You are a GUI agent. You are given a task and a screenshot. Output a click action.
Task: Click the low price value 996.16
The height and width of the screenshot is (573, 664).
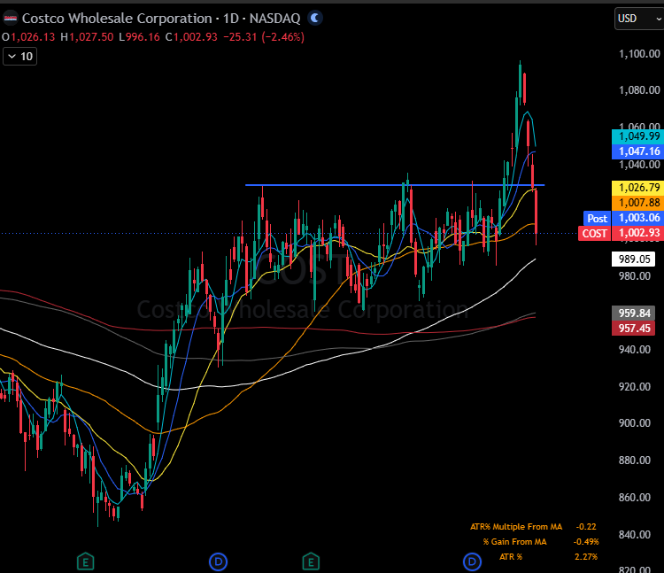[x=143, y=37]
